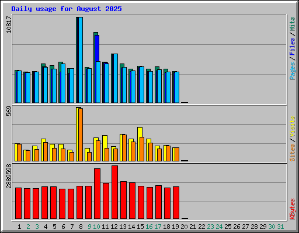
Task: Select day label 14 on the x-axis
Action: pos(131,227)
